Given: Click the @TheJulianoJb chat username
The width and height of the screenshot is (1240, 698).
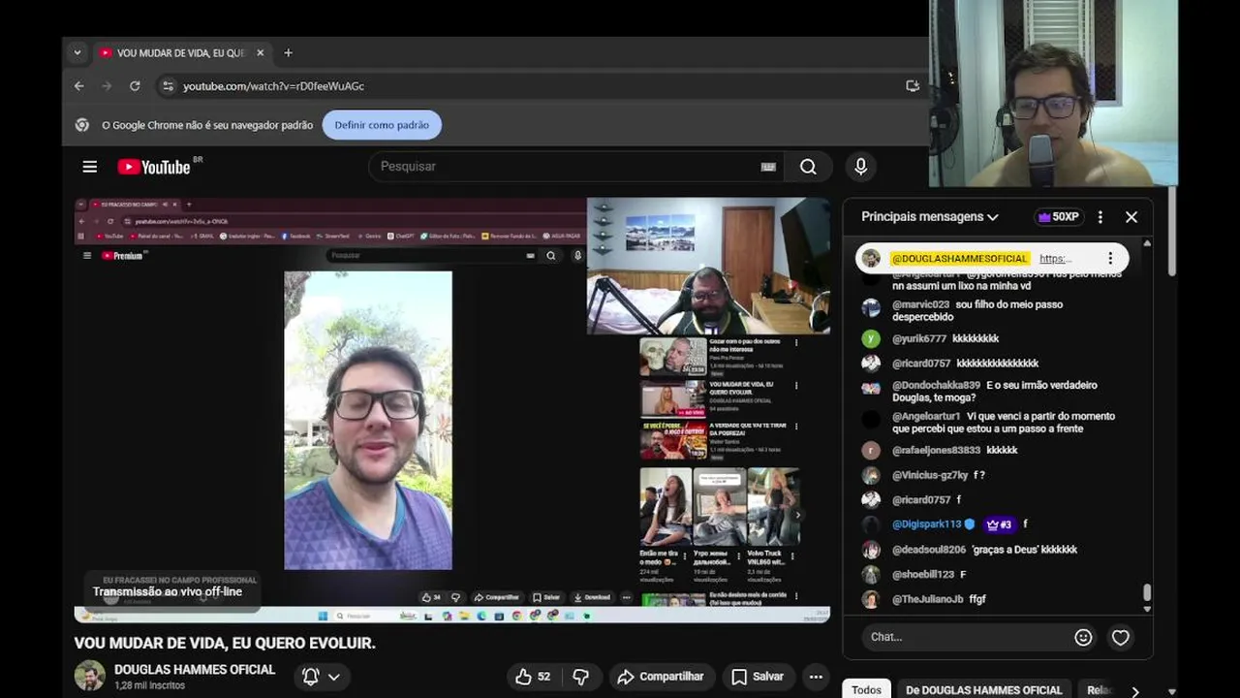Looking at the screenshot, I should click(x=927, y=599).
